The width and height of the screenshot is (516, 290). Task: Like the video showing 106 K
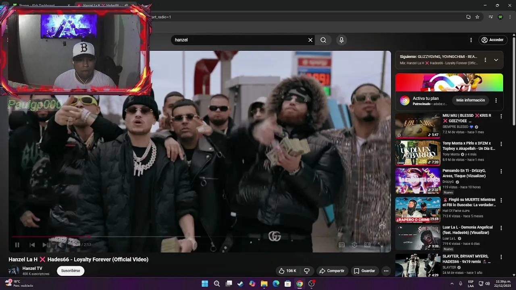(287, 271)
